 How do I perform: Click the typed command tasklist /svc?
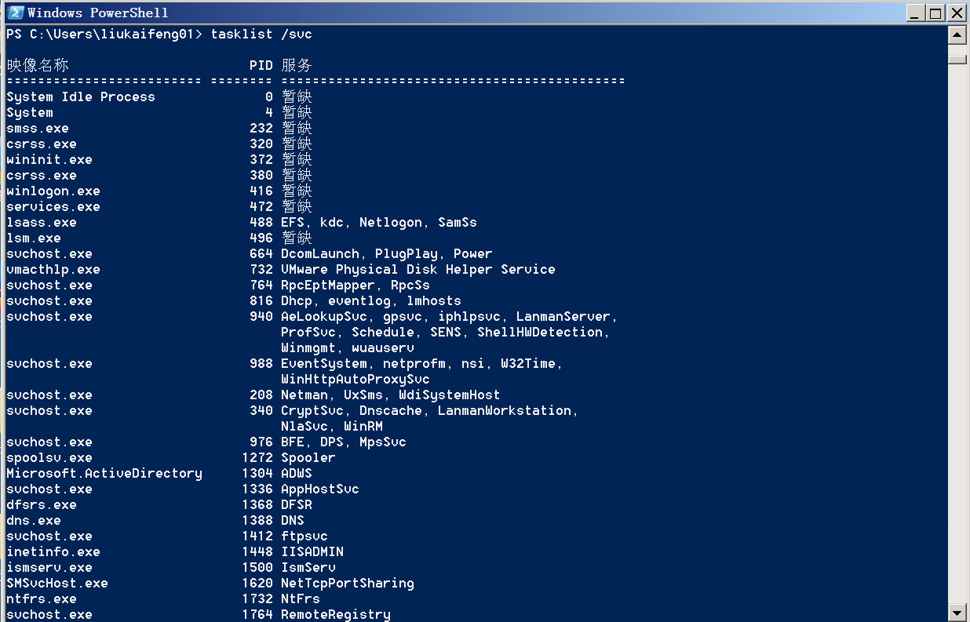pyautogui.click(x=261, y=35)
